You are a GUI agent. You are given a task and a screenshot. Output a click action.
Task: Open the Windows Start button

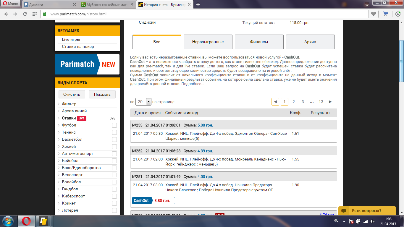click(8, 221)
